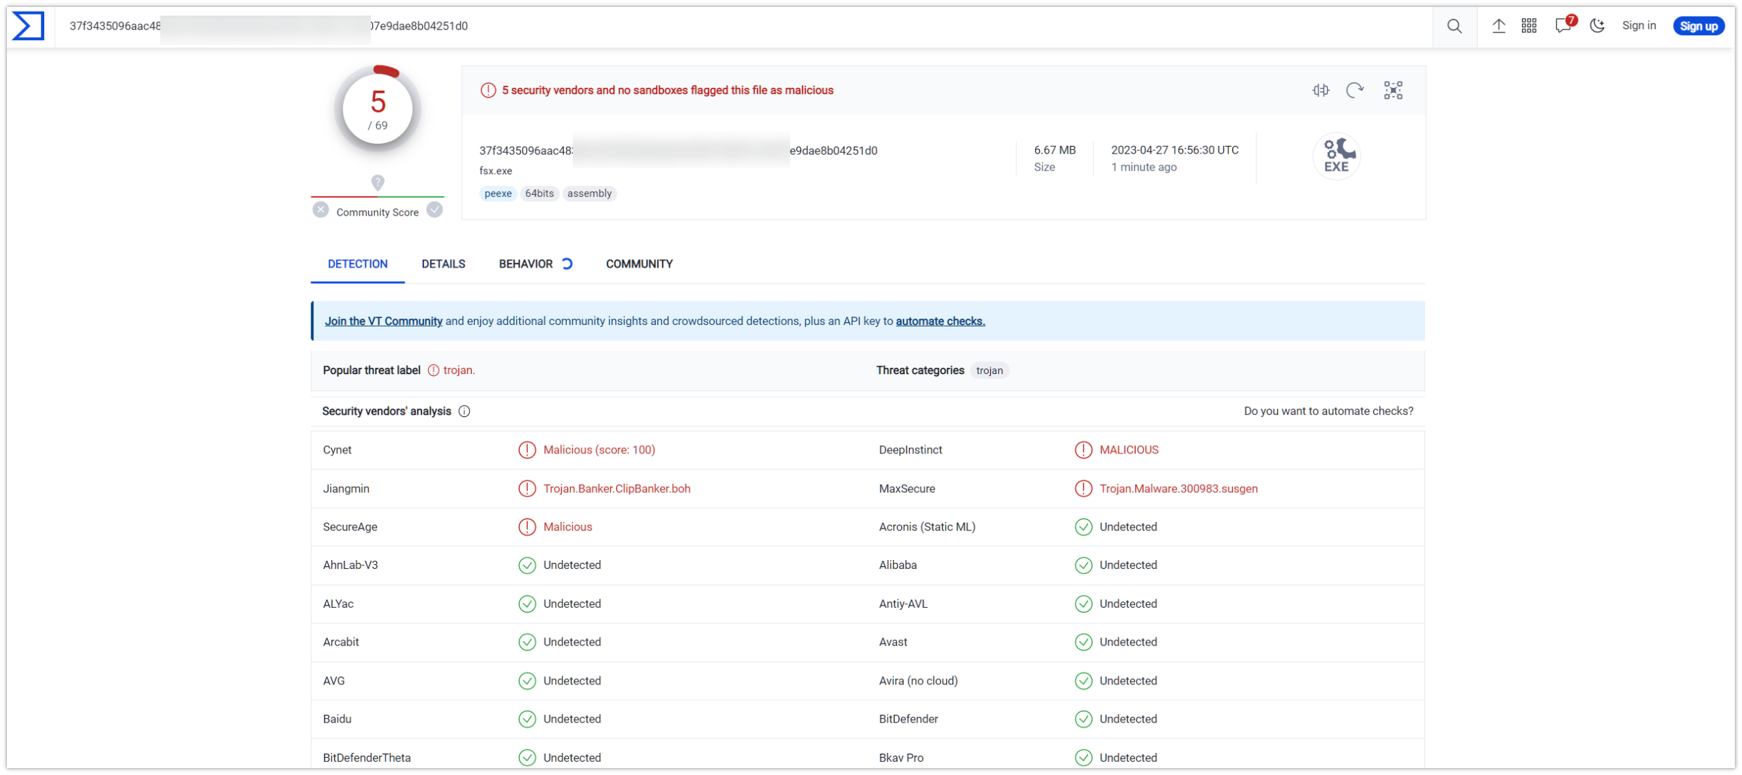
Task: Click the Sign up button
Action: pyautogui.click(x=1698, y=26)
